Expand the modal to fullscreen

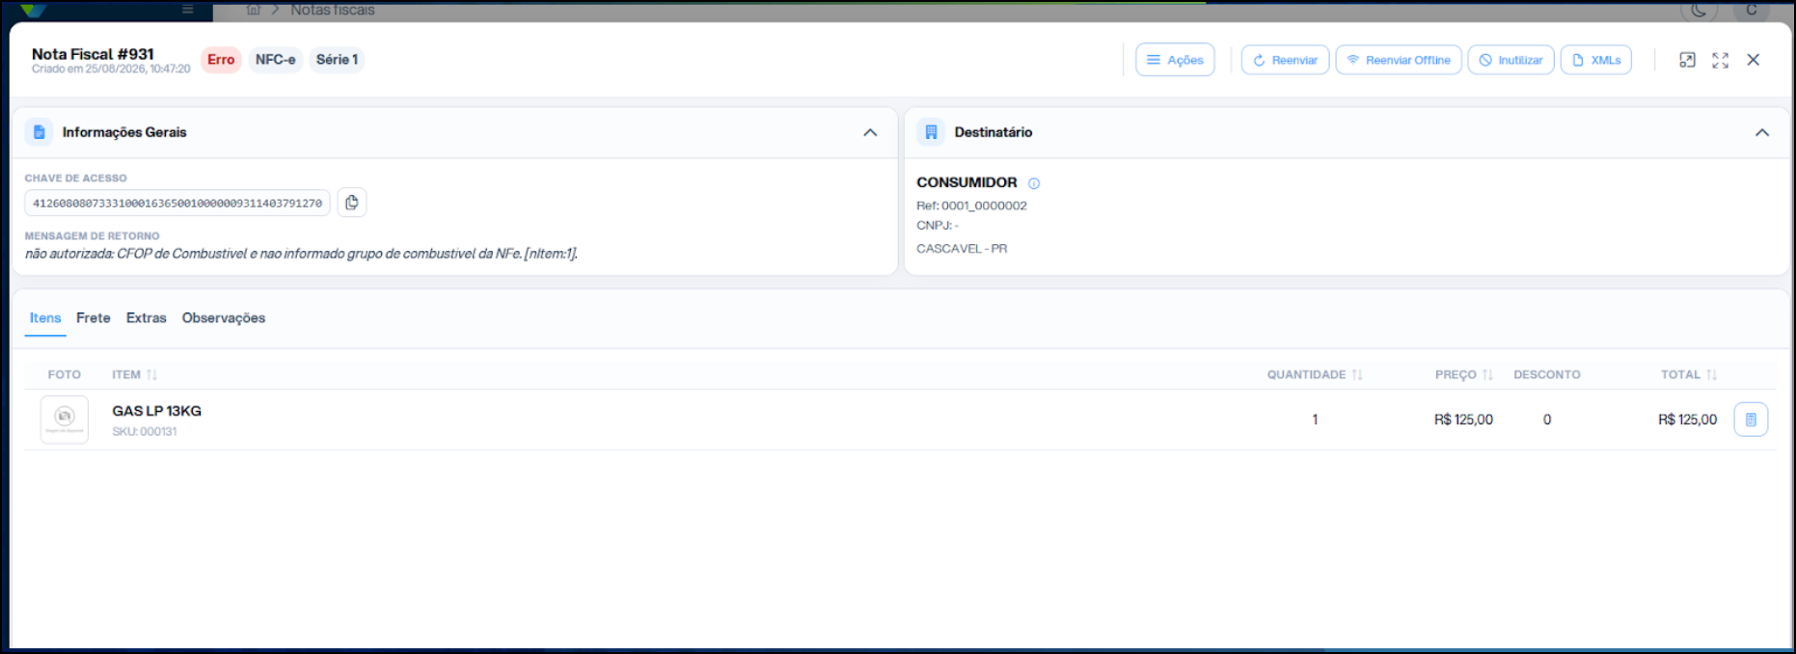(1720, 60)
